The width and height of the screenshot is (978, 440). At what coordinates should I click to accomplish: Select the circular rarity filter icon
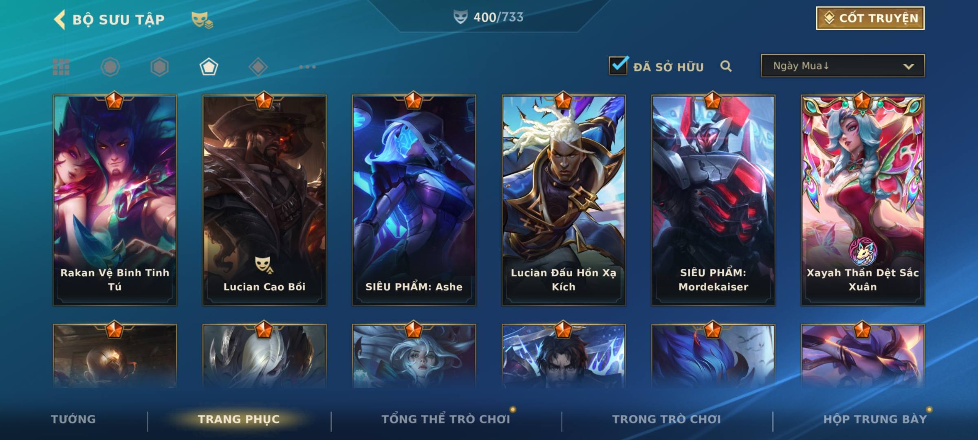click(110, 67)
